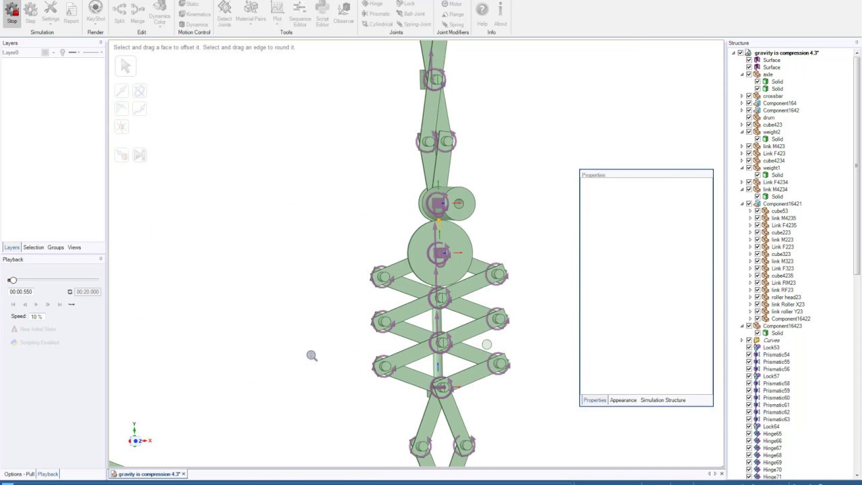Expand the Component1642 node

click(x=742, y=110)
